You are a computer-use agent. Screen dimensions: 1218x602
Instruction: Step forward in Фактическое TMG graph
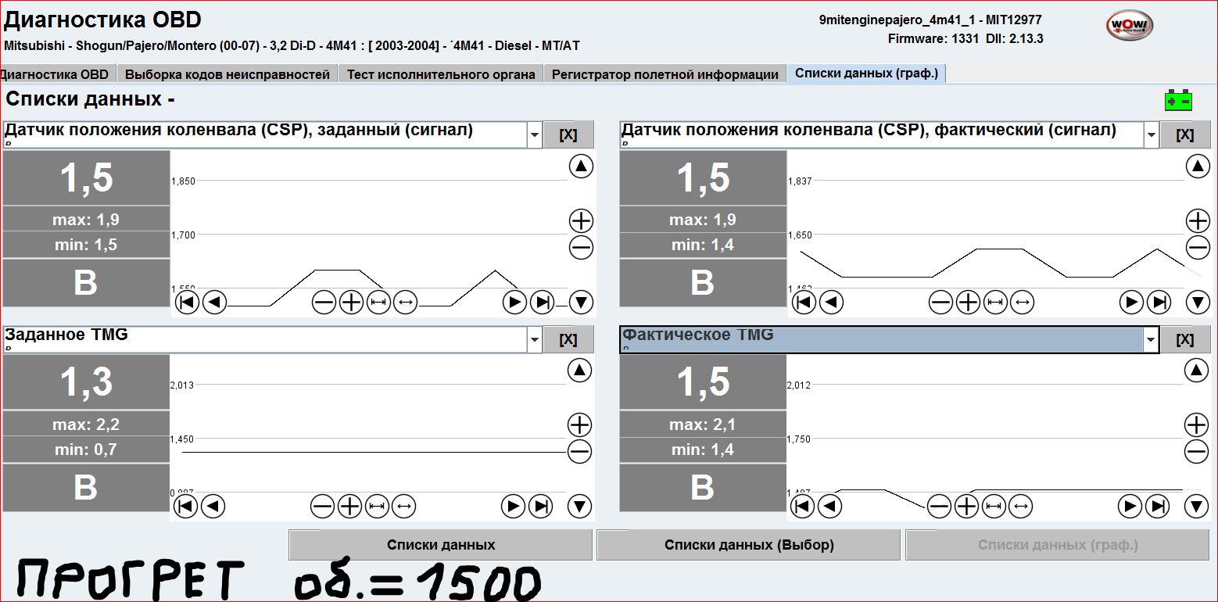click(x=1130, y=507)
